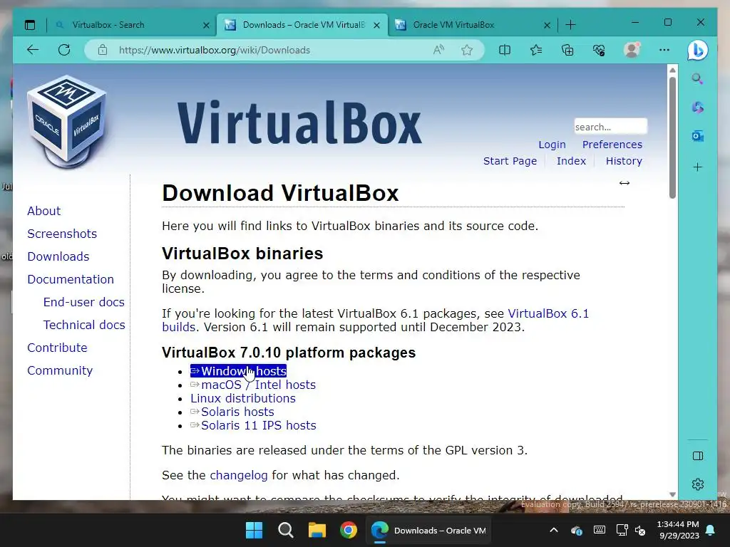Image resolution: width=730 pixels, height=547 pixels.
Task: Click the Edge taskbar button
Action: 428,530
